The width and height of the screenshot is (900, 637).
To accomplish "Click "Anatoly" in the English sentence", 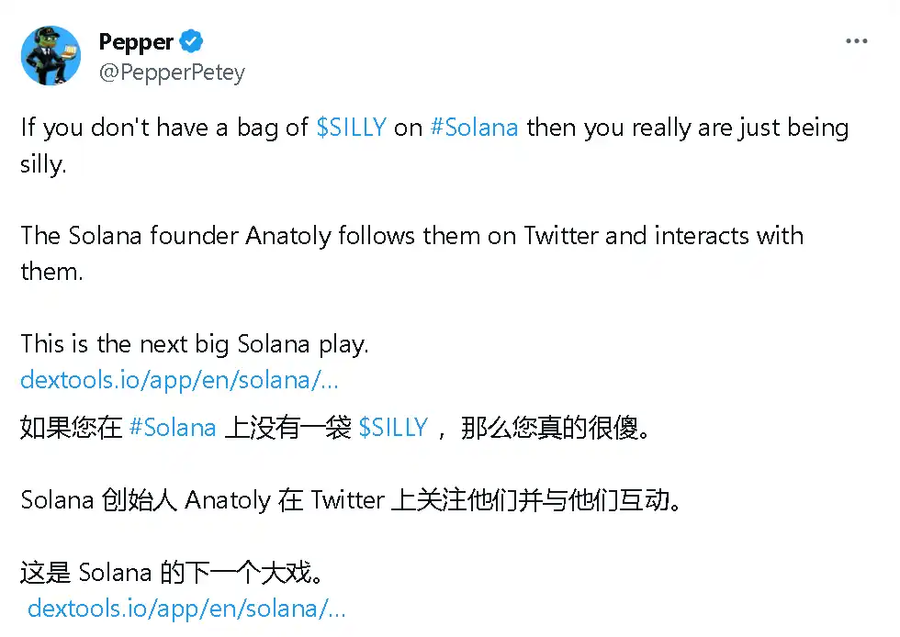I will 288,236.
